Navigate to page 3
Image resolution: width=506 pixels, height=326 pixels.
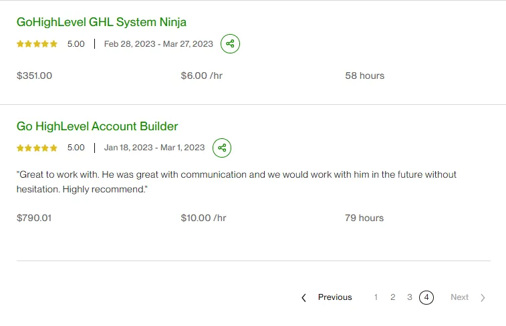pos(410,297)
